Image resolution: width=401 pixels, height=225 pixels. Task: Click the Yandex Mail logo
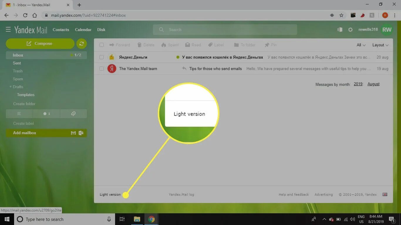[x=31, y=30]
